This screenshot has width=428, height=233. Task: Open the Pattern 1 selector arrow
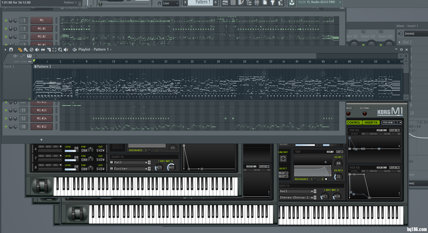185,2
